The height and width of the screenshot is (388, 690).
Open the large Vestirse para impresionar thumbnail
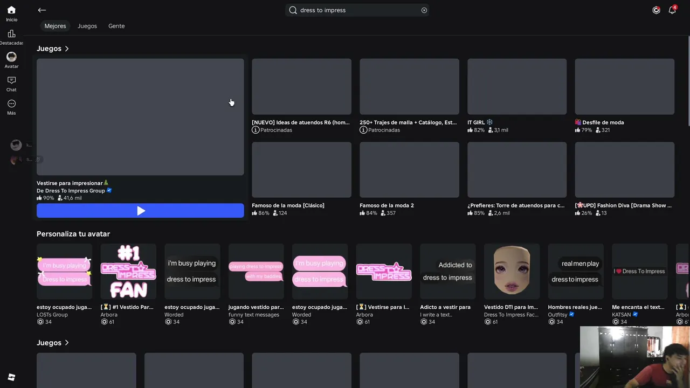click(x=140, y=117)
